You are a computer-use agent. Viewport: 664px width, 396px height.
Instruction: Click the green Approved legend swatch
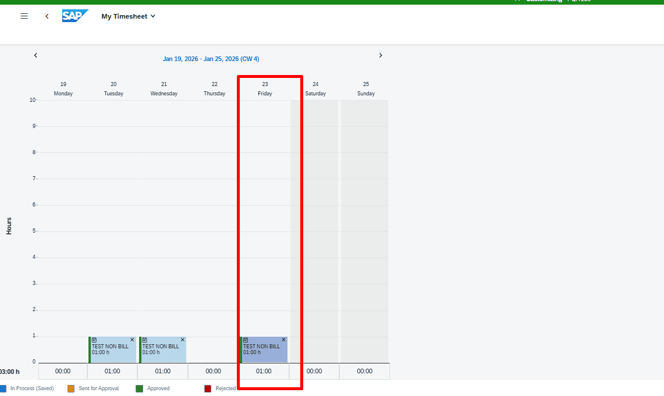coord(139,388)
